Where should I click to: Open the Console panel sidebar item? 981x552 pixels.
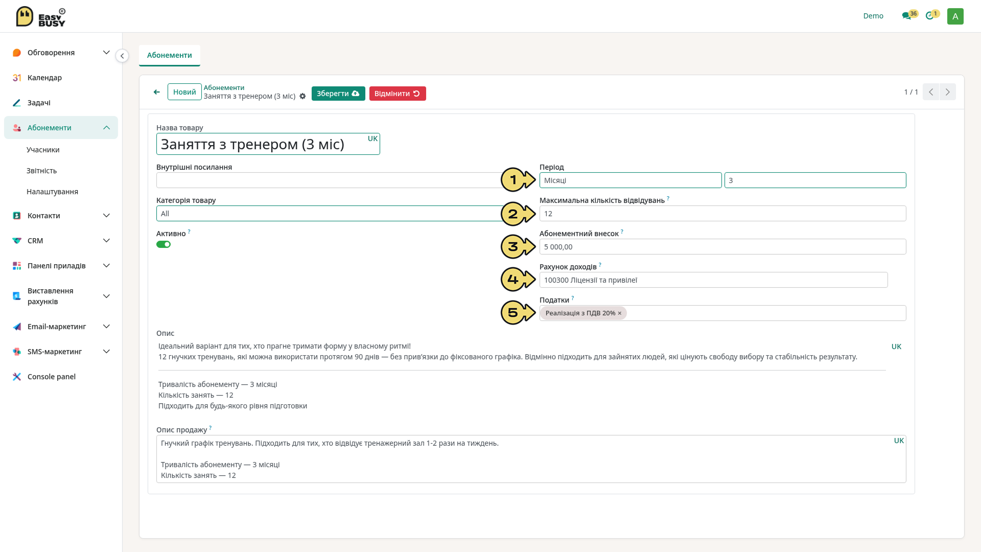[x=51, y=377]
